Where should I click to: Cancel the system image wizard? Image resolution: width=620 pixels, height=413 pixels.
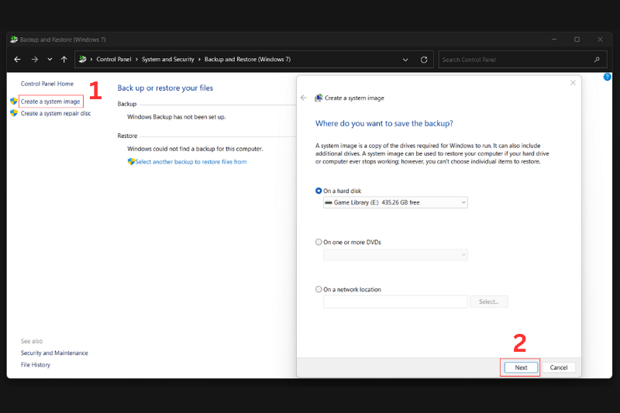(559, 367)
